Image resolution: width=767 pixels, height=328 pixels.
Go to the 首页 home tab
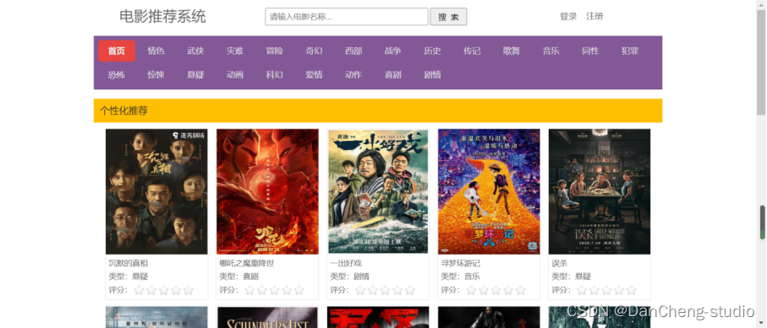pos(117,51)
